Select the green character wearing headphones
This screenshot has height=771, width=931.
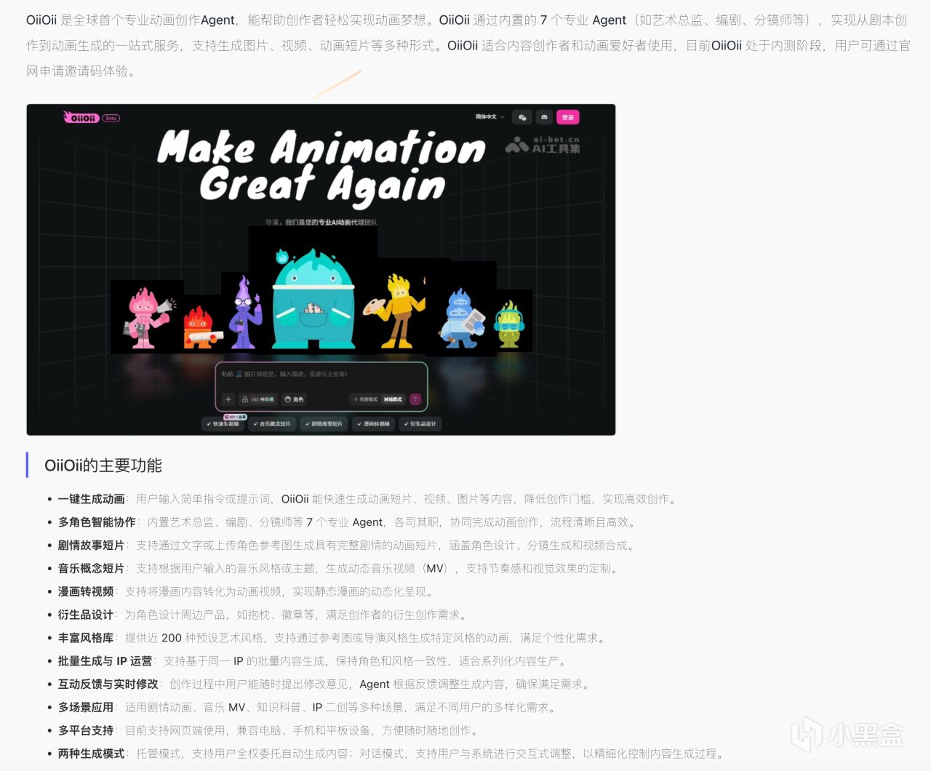[x=509, y=324]
